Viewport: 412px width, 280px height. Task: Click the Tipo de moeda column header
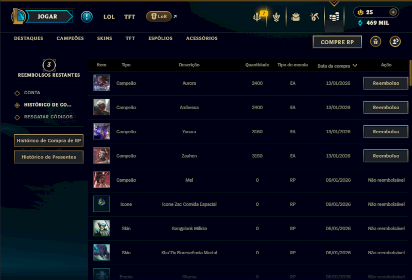tap(293, 65)
